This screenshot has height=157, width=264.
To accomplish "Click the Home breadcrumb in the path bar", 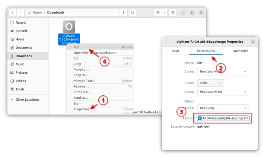I will pyautogui.click(x=35, y=12).
